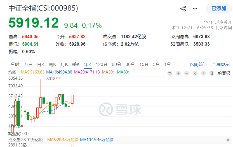Select the 日K chart tab
Image resolution: width=233 pixels, height=147 pixels.
coord(41,65)
